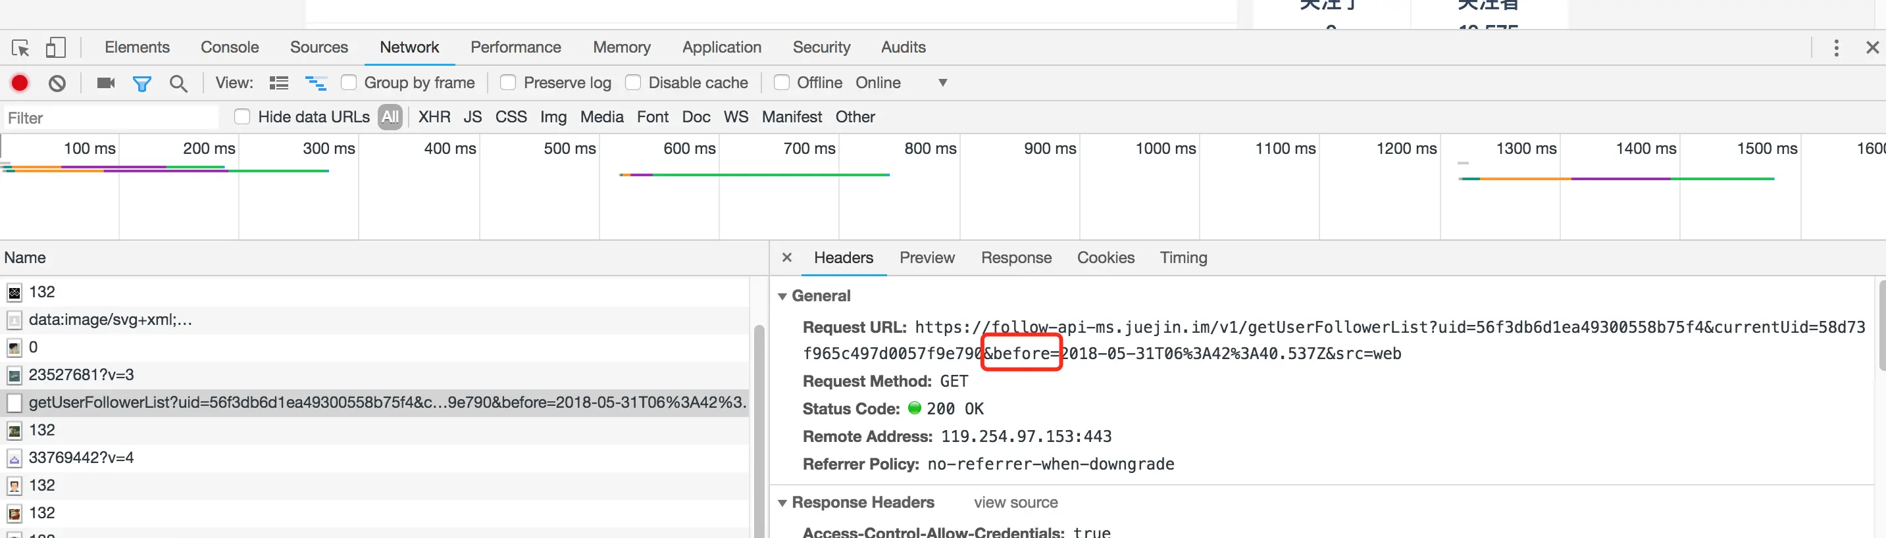The width and height of the screenshot is (1886, 538).
Task: Switch to large request rows view icon
Action: 279,83
